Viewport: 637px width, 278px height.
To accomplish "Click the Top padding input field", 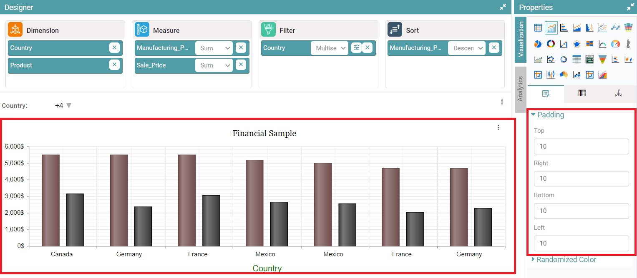I will (x=581, y=146).
